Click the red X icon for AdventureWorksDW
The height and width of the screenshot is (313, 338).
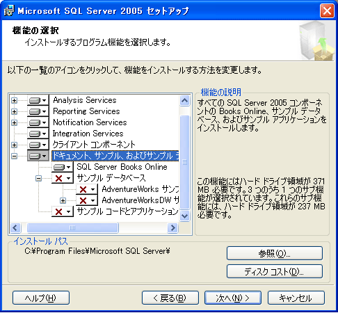[86, 200]
